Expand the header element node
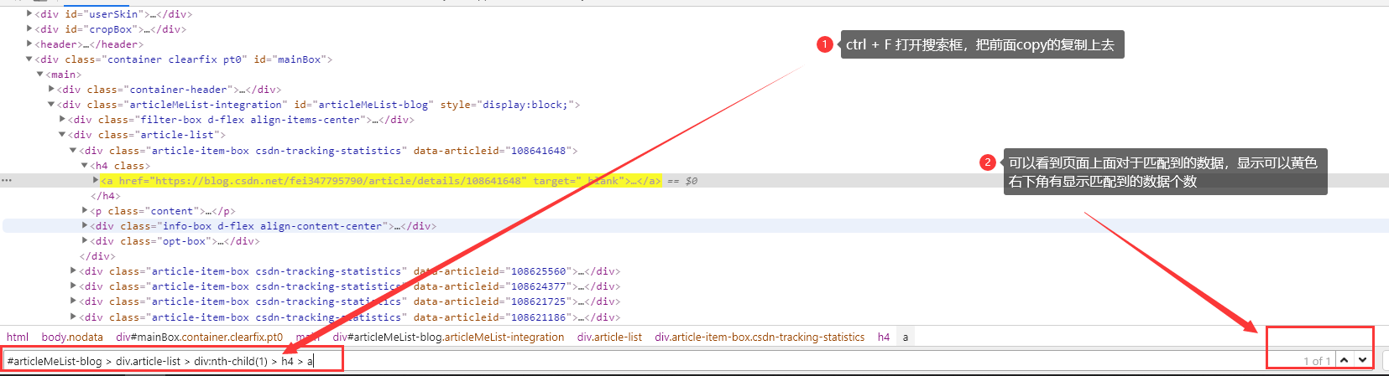 30,44
